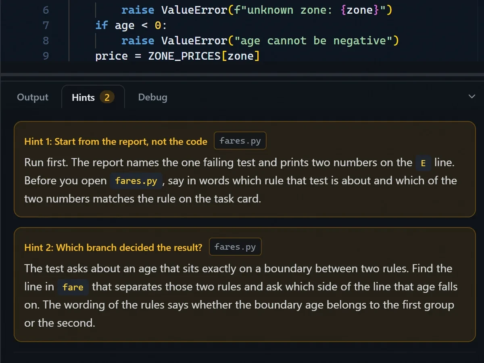Click the inline "fare" code in Hint 2

pos(73,287)
